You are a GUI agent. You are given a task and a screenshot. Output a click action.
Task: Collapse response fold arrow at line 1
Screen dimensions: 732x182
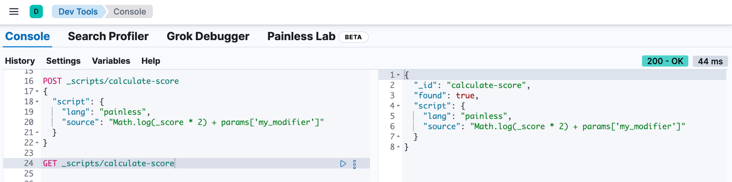click(x=398, y=75)
